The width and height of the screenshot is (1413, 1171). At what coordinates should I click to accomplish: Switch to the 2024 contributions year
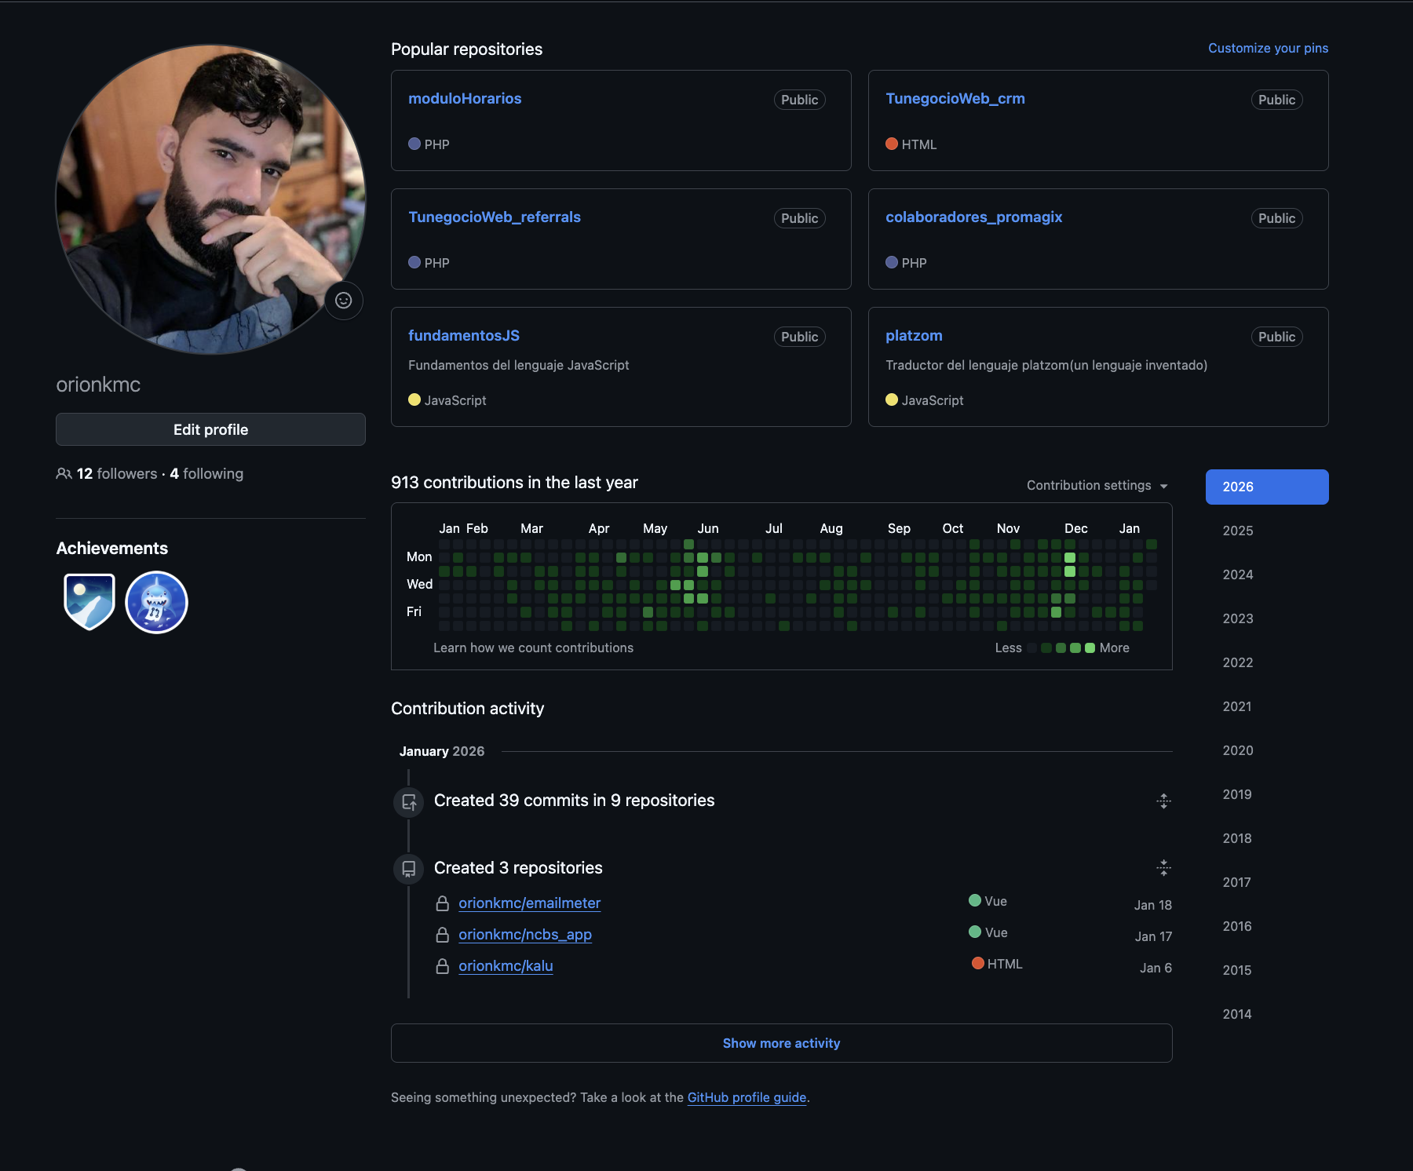coord(1236,575)
